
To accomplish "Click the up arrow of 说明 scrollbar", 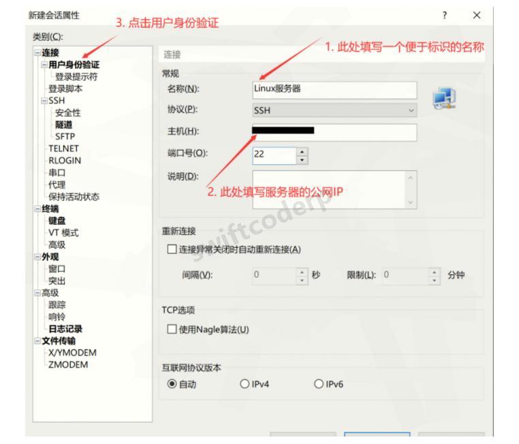I will 411,178.
